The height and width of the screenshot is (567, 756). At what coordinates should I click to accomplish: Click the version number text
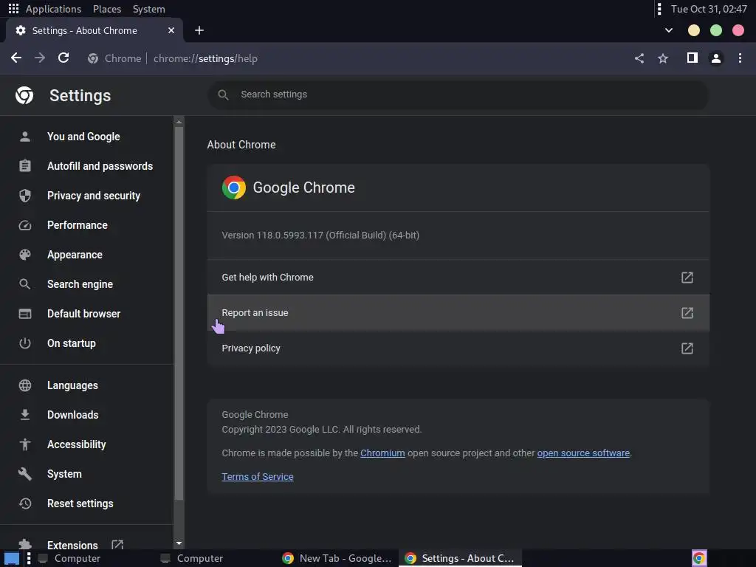click(320, 236)
